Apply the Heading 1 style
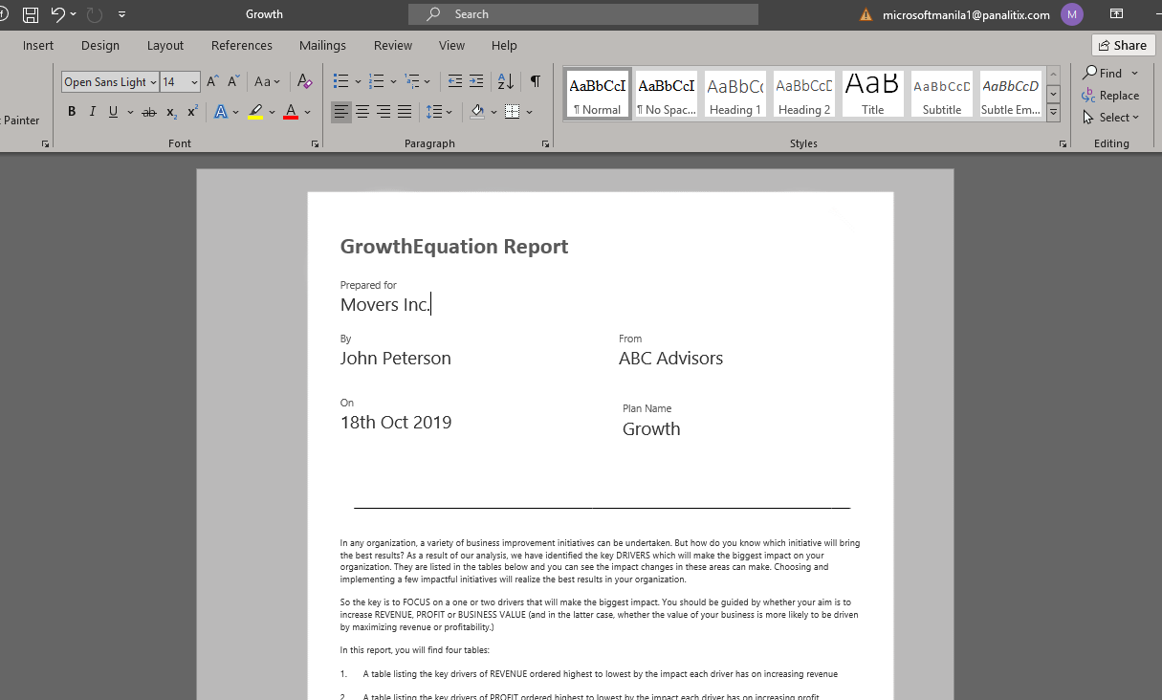This screenshot has height=700, width=1162. click(x=735, y=94)
